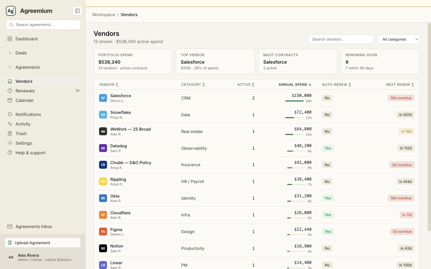Click the AR user avatar

click(11, 257)
